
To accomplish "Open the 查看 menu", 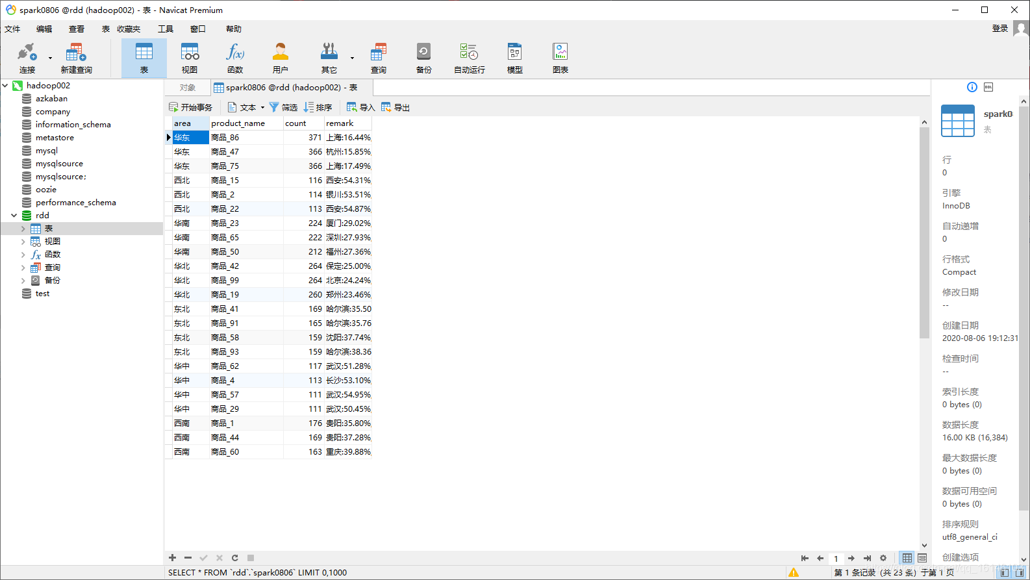I will [x=77, y=29].
